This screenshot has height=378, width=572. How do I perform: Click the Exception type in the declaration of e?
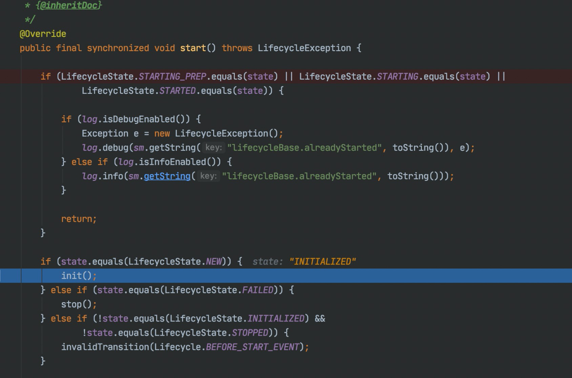(x=105, y=133)
